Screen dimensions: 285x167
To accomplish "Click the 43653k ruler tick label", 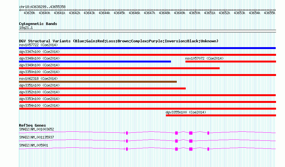I will point(240,13).
